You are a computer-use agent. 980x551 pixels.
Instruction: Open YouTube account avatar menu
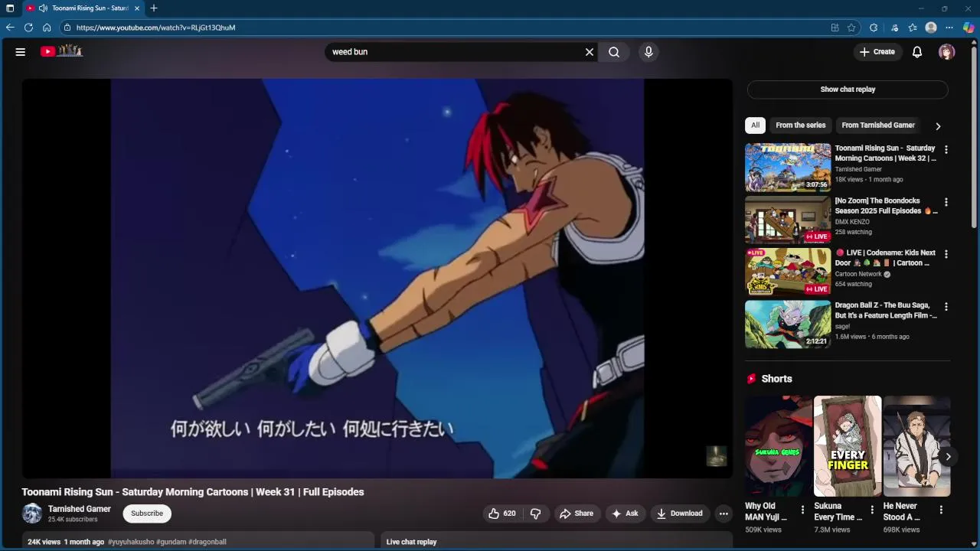click(947, 52)
